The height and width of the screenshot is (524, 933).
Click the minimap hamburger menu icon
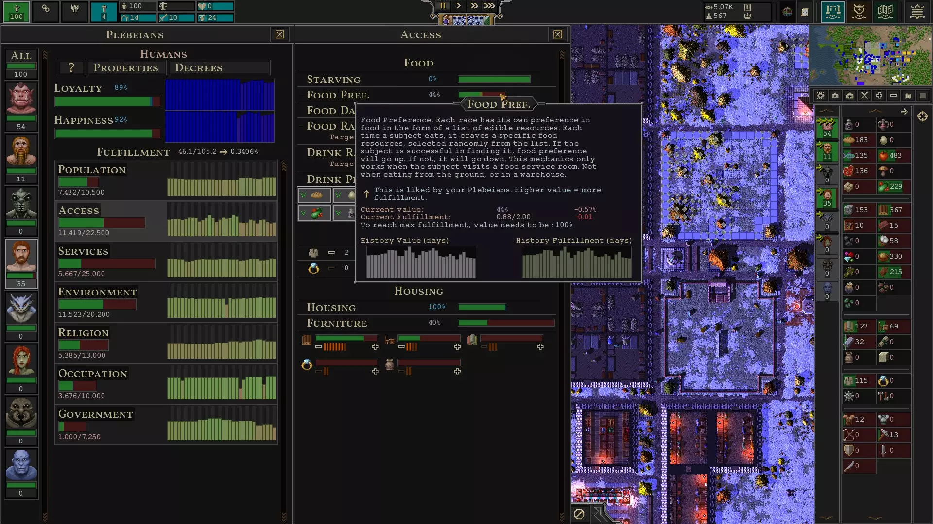tap(922, 96)
